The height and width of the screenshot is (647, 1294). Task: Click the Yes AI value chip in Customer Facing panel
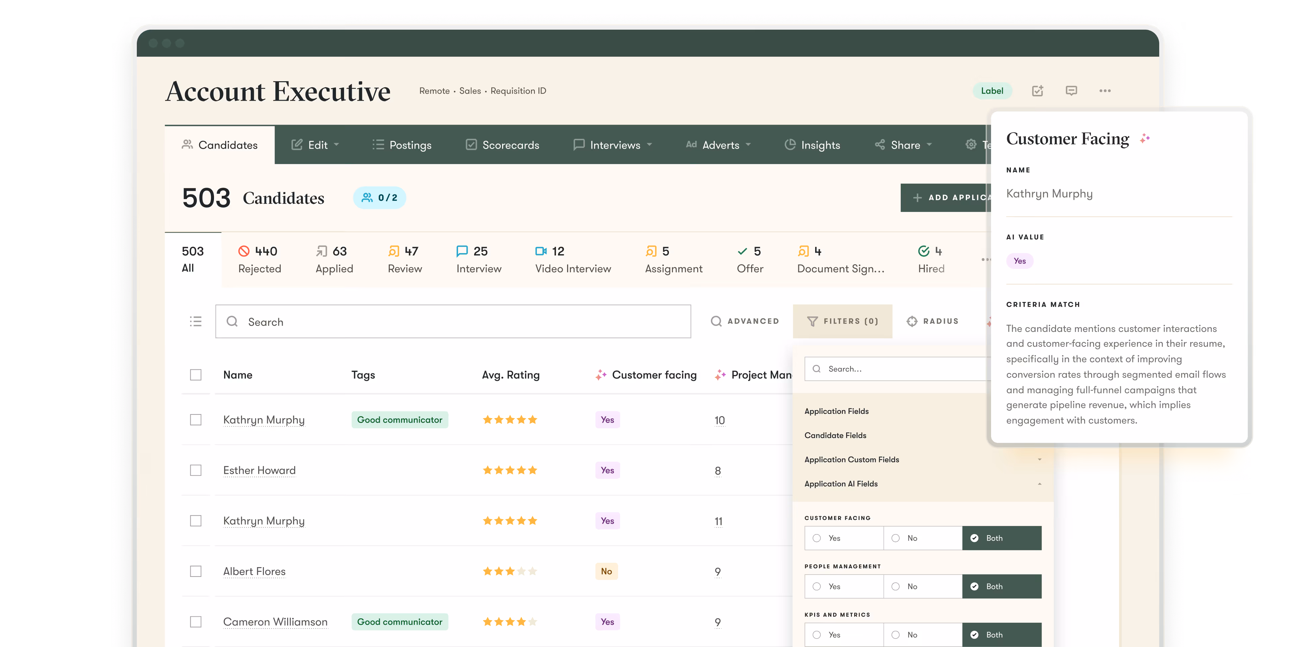click(x=1020, y=261)
